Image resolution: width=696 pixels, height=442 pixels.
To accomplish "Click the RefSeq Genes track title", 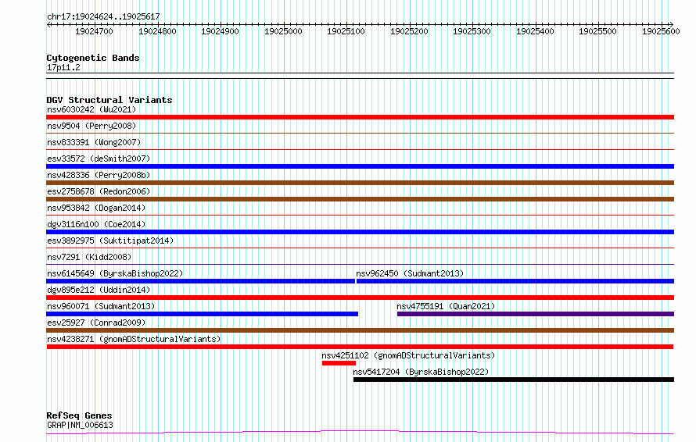I will (80, 415).
